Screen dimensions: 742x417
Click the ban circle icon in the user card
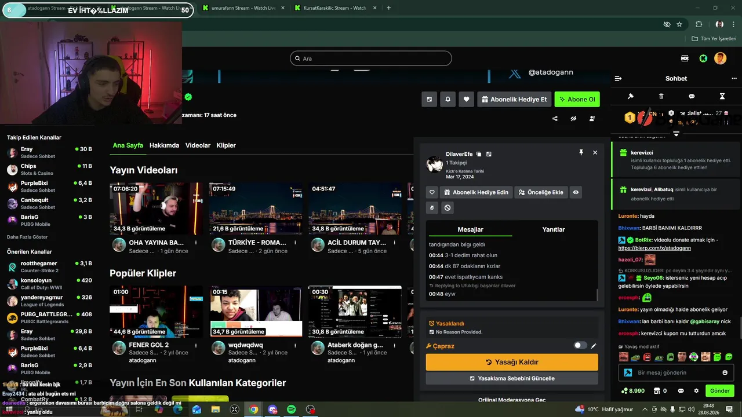pyautogui.click(x=448, y=207)
